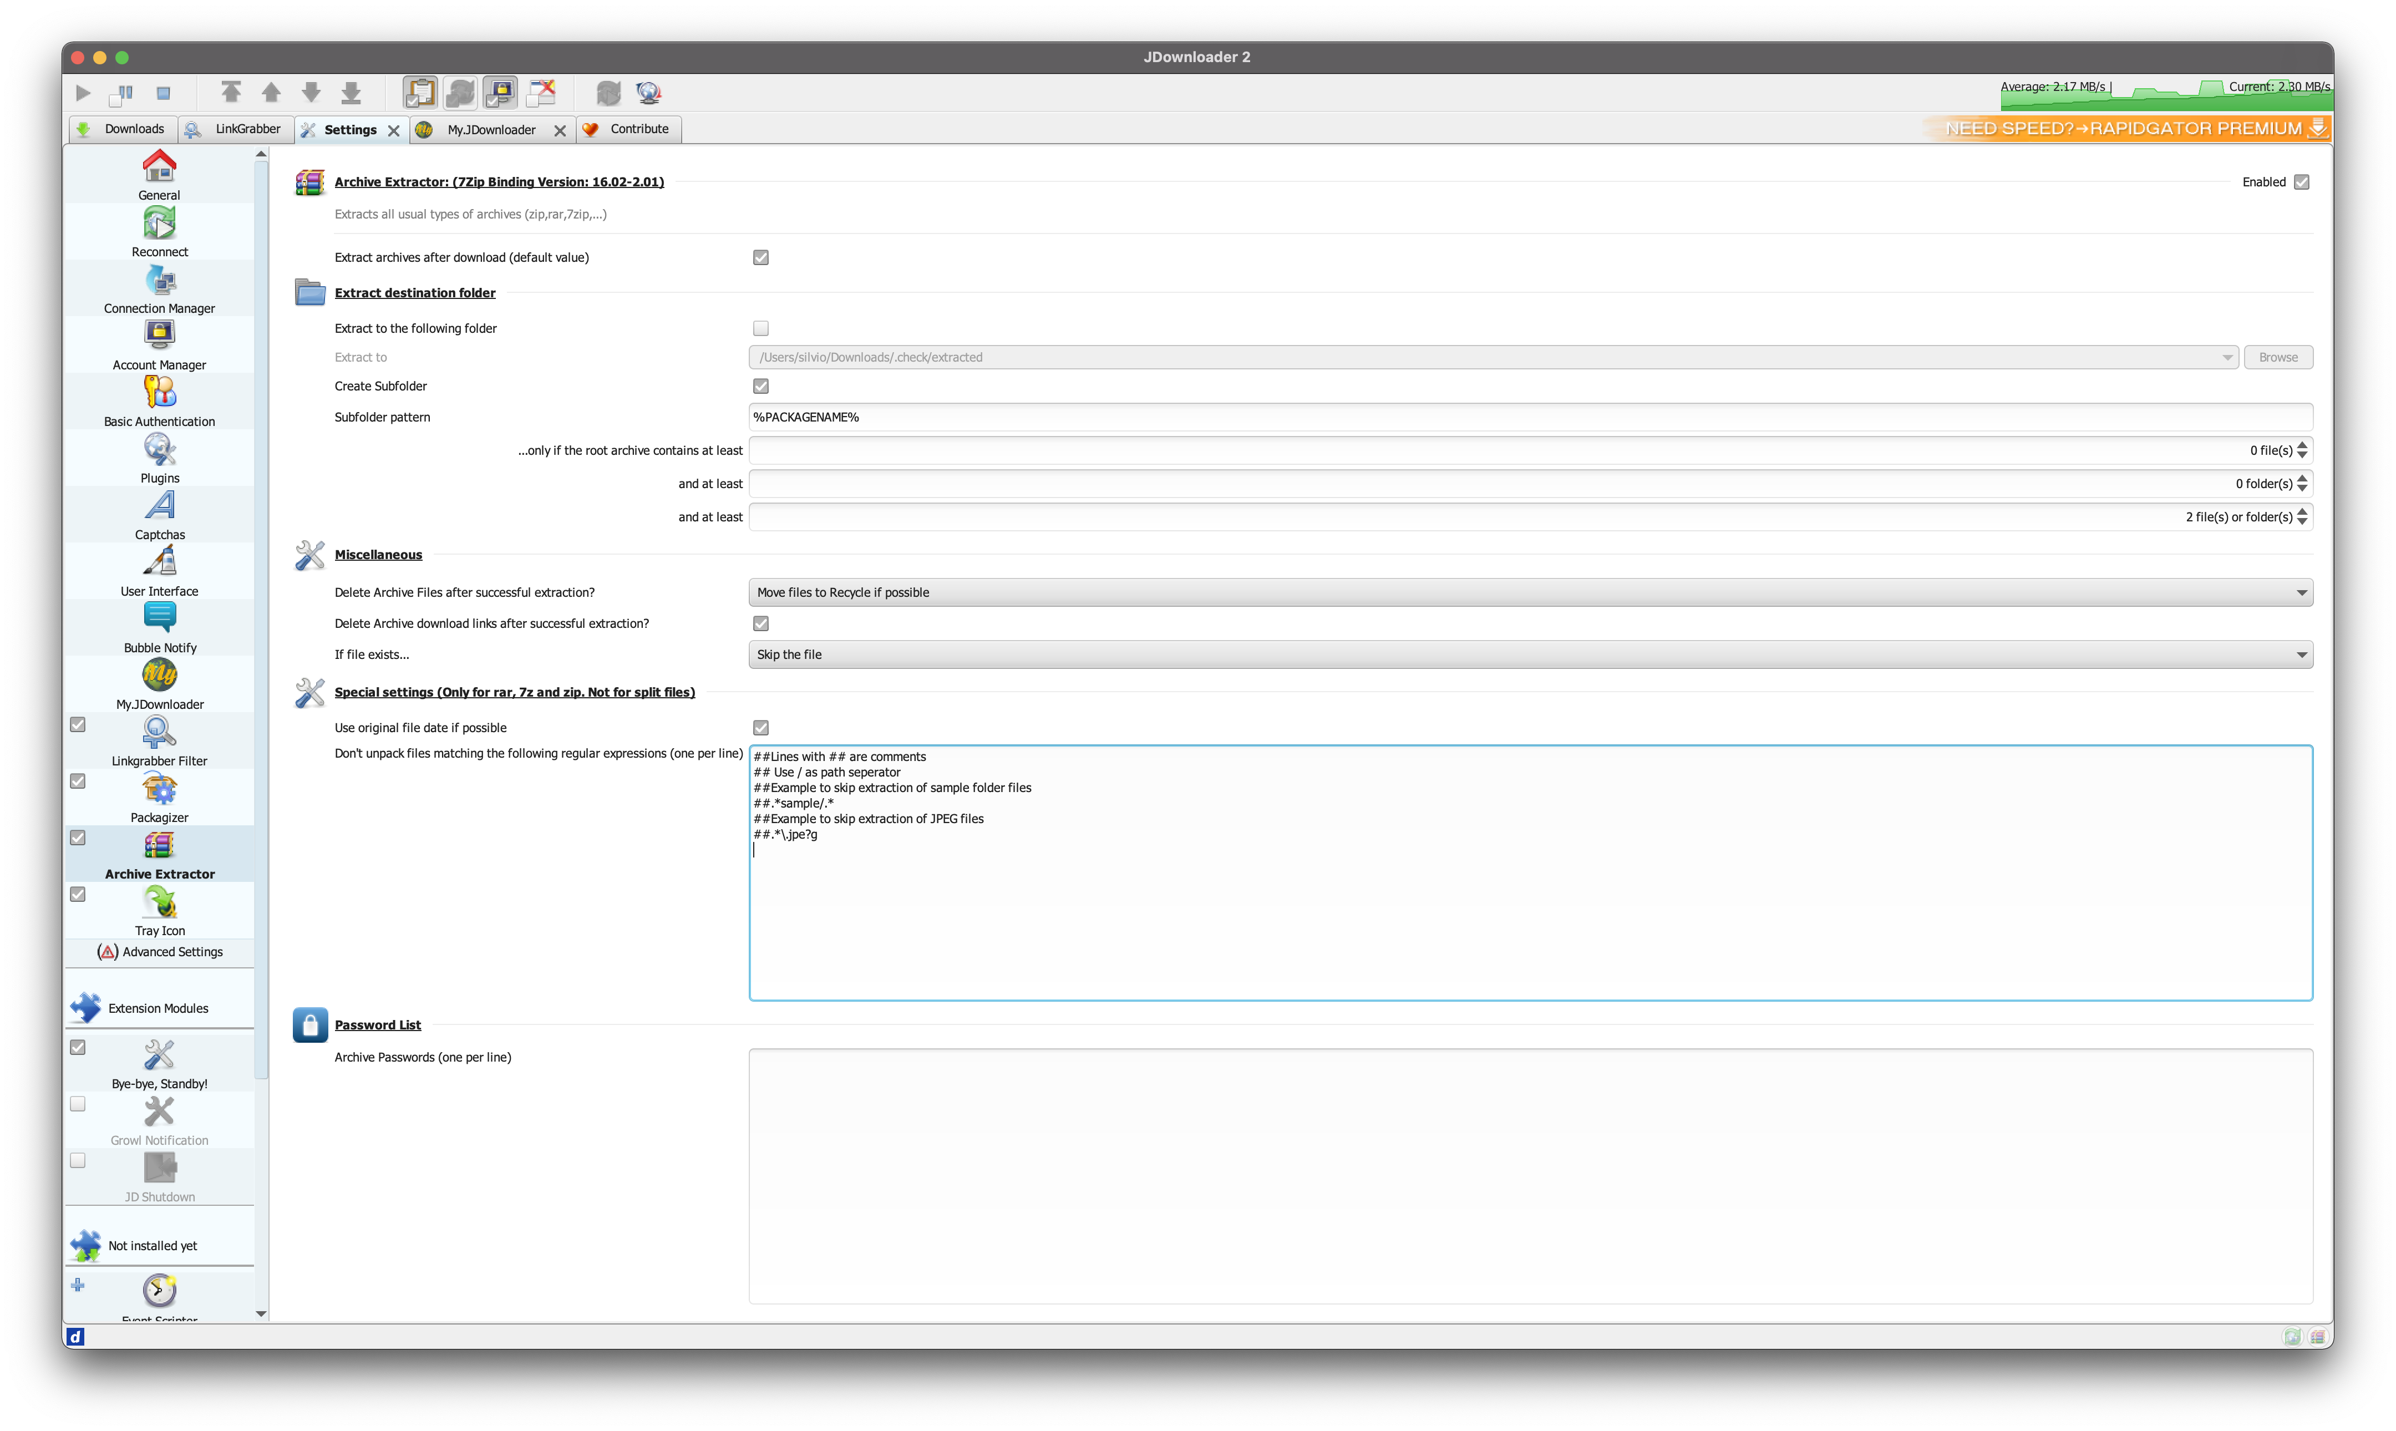The image size is (2396, 1431).
Task: Enable Extract to the following folder
Action: point(761,329)
